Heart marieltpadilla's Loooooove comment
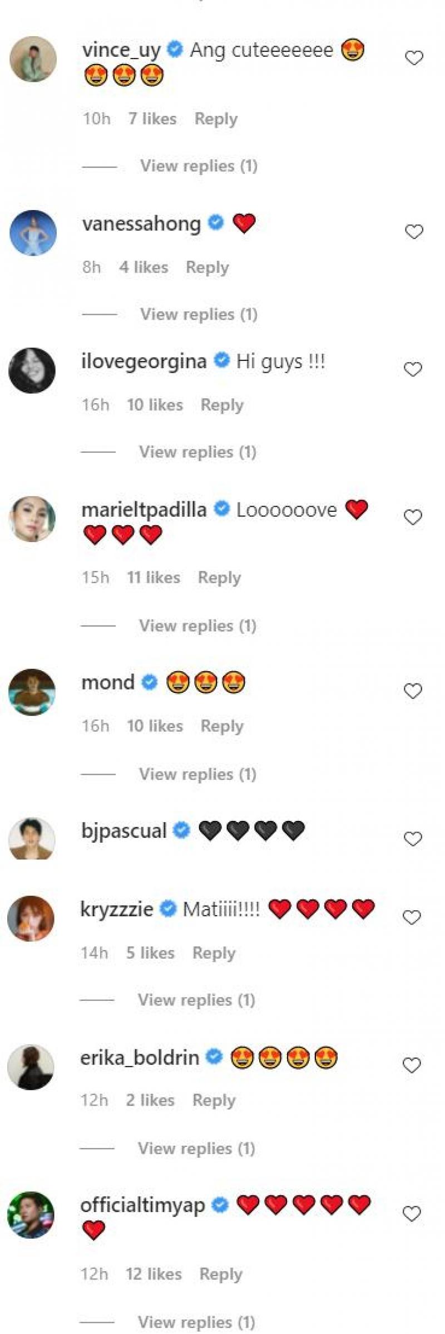This screenshot has width=445, height=1334. (413, 517)
